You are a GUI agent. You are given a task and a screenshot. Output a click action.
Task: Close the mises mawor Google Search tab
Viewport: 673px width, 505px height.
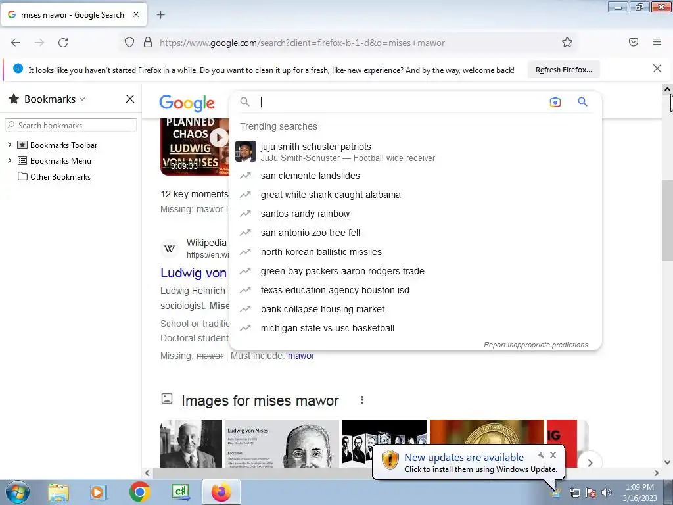136,14
